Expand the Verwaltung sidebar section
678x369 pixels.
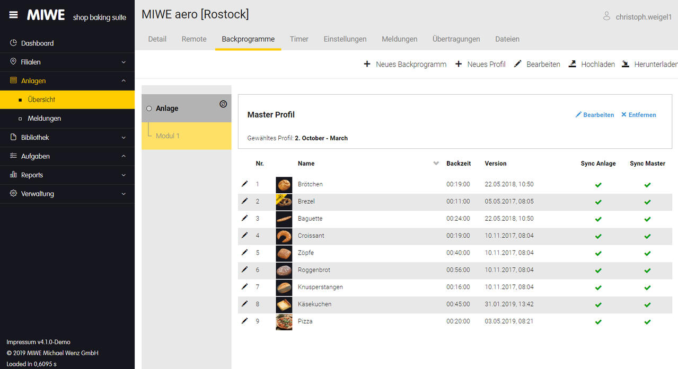point(124,194)
